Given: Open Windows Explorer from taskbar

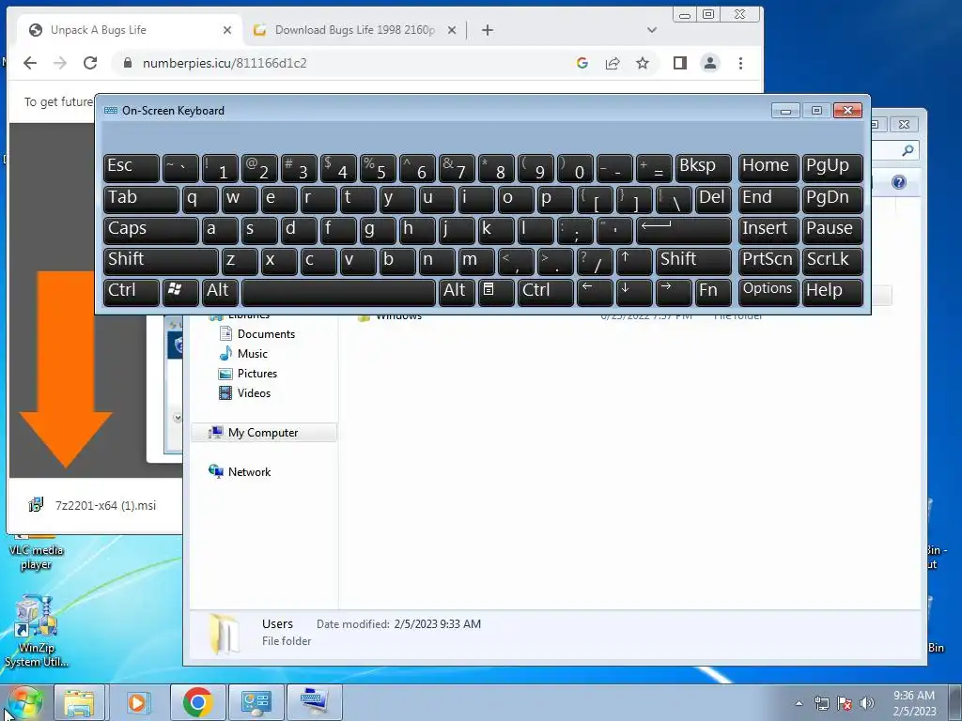Looking at the screenshot, I should pos(79,702).
